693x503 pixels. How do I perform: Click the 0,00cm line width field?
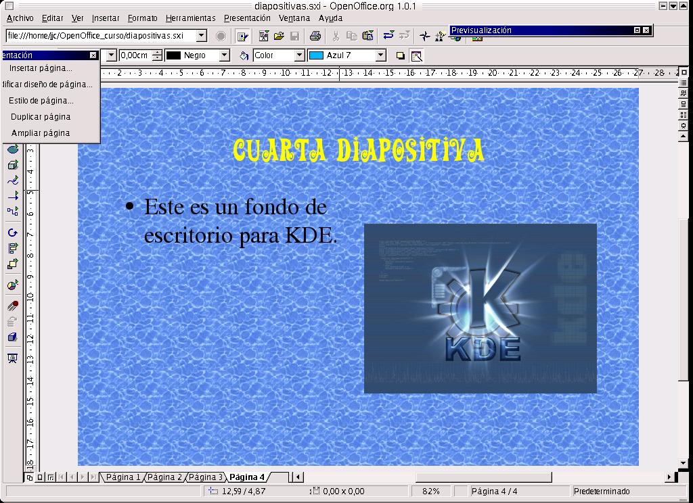(x=137, y=55)
